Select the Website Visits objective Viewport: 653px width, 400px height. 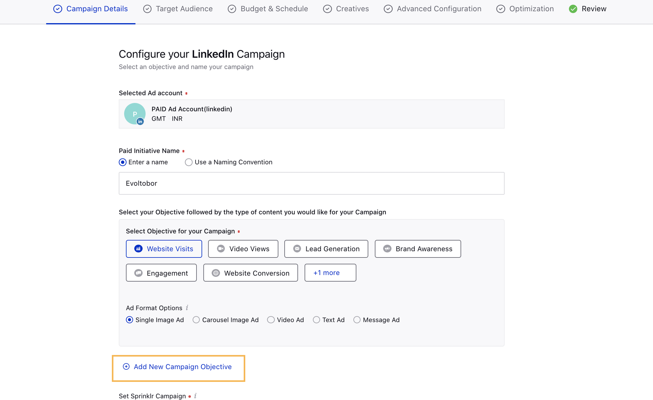(164, 249)
